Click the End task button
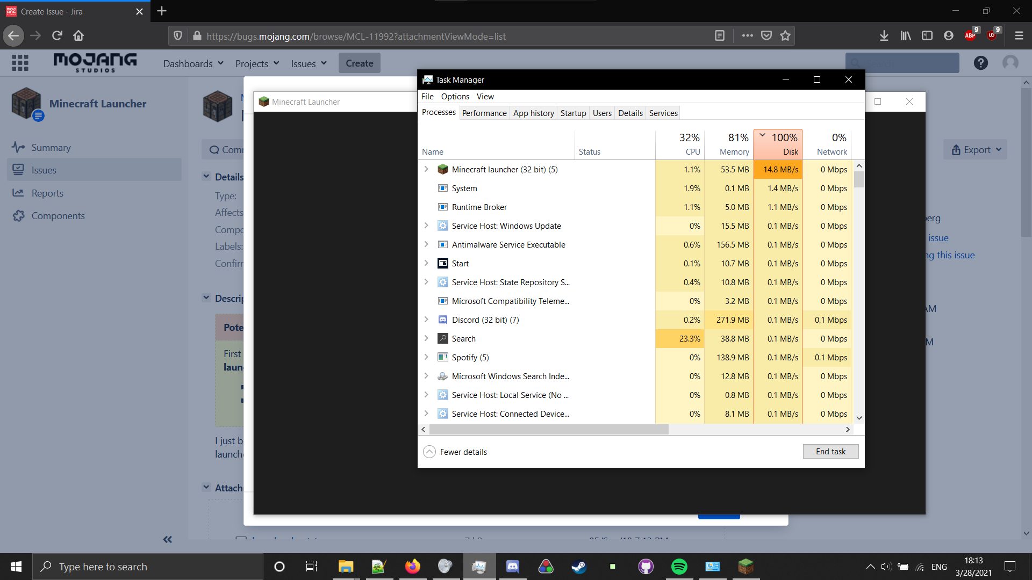 click(830, 452)
